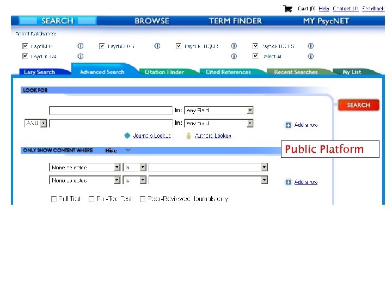The image size is (392, 294).
Task: Click Add a row link beside Look For fields
Action: [306, 125]
